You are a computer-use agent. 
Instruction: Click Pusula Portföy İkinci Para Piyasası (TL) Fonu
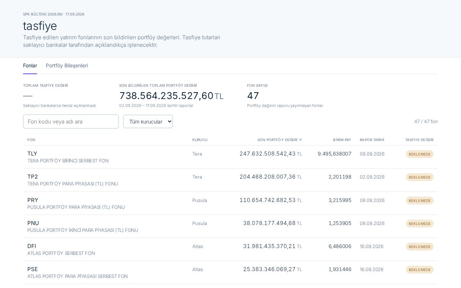(83, 230)
